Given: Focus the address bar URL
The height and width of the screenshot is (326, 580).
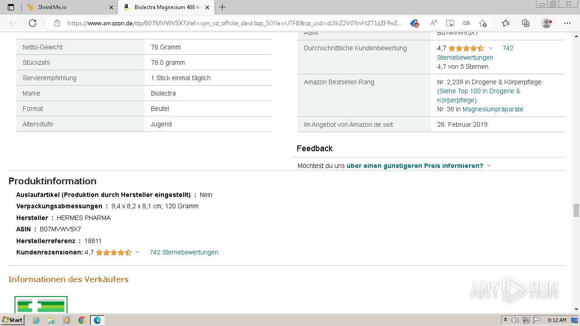Looking at the screenshot, I should [234, 23].
